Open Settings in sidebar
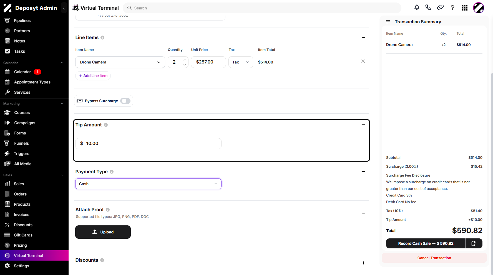 (x=34, y=266)
